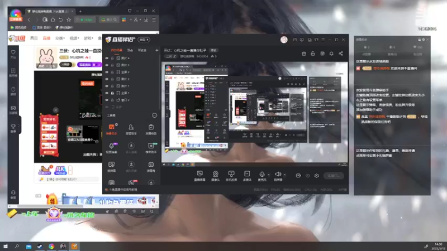Image resolution: width=447 pixels, height=251 pixels.
Task: Open 关注 in Douyu left sidebar
Action: [13, 54]
